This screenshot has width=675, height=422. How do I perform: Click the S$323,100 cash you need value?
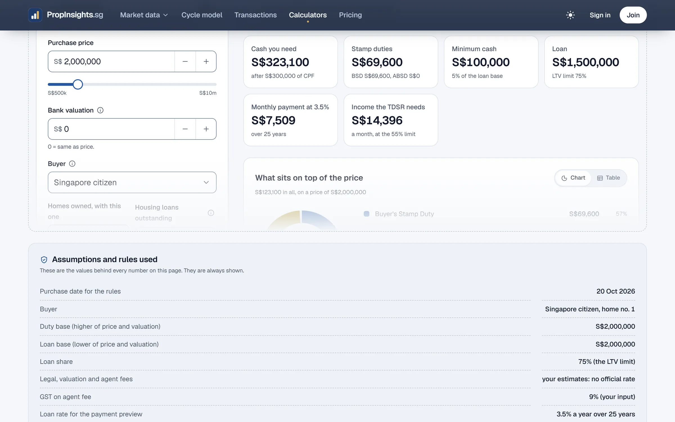(280, 62)
